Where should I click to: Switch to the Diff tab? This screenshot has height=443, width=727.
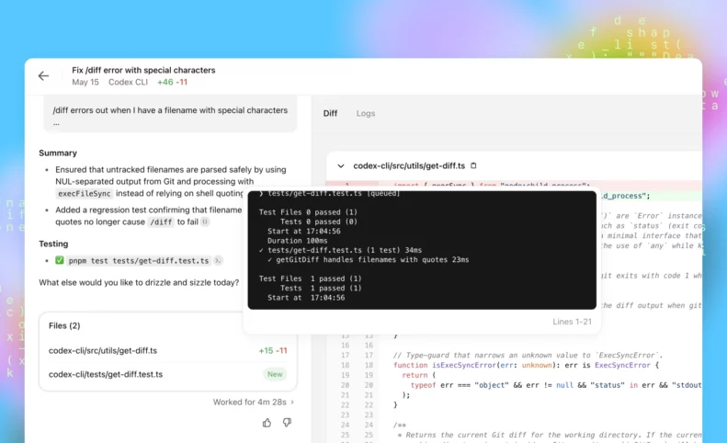tap(330, 113)
